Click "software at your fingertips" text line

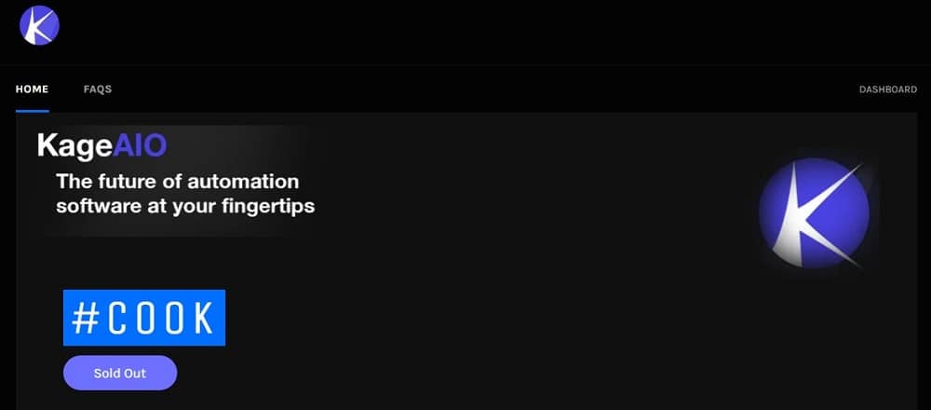(185, 207)
